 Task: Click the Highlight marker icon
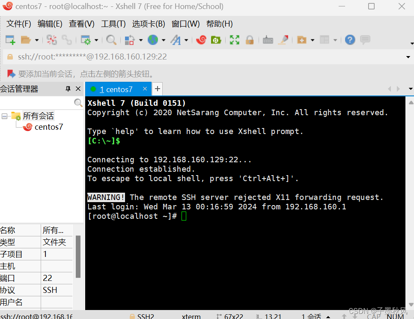pos(283,40)
